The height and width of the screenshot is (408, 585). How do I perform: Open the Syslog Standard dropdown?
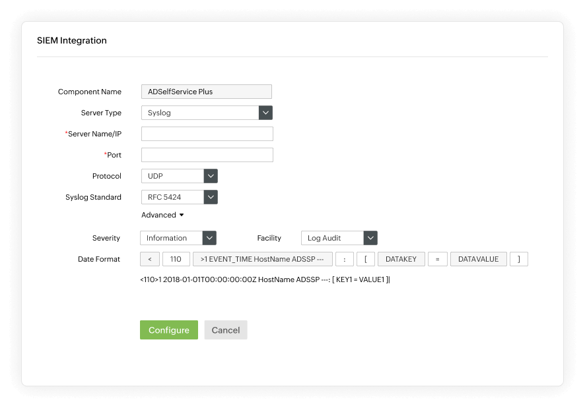click(x=210, y=196)
